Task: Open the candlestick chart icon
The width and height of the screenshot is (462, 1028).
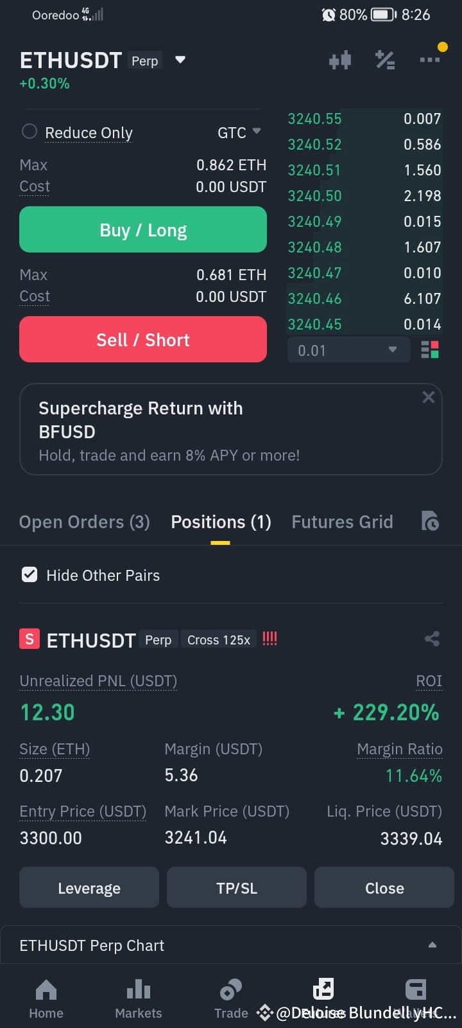Action: 340,60
